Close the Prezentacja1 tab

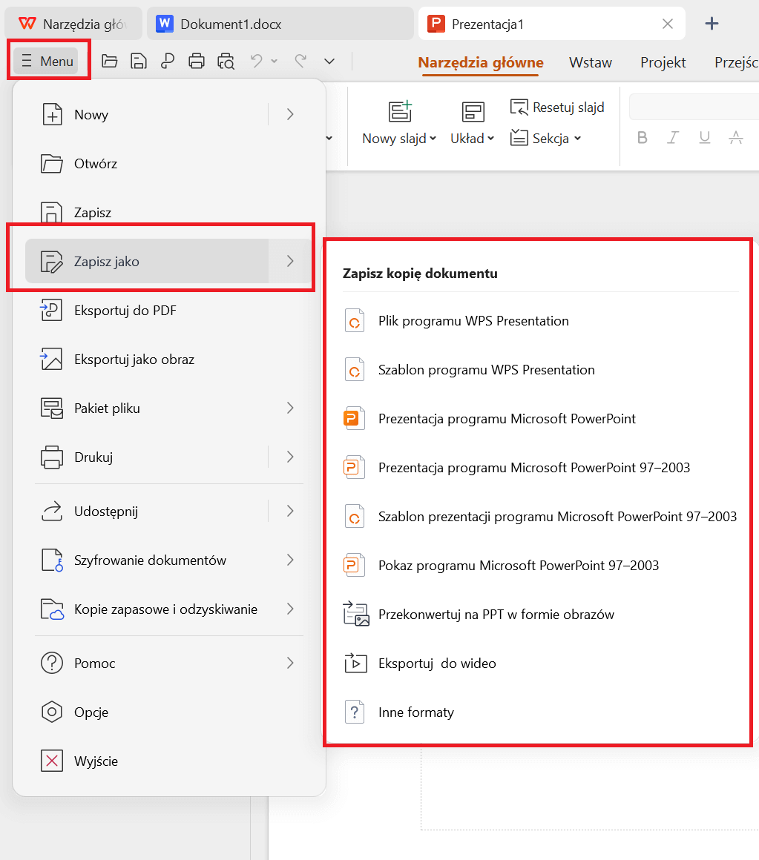[x=667, y=24]
